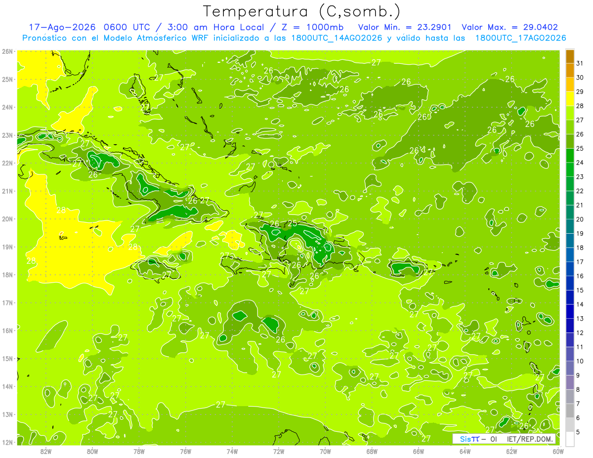Click the 18N latitude axis label
593x458 pixels.
pyautogui.click(x=7, y=275)
